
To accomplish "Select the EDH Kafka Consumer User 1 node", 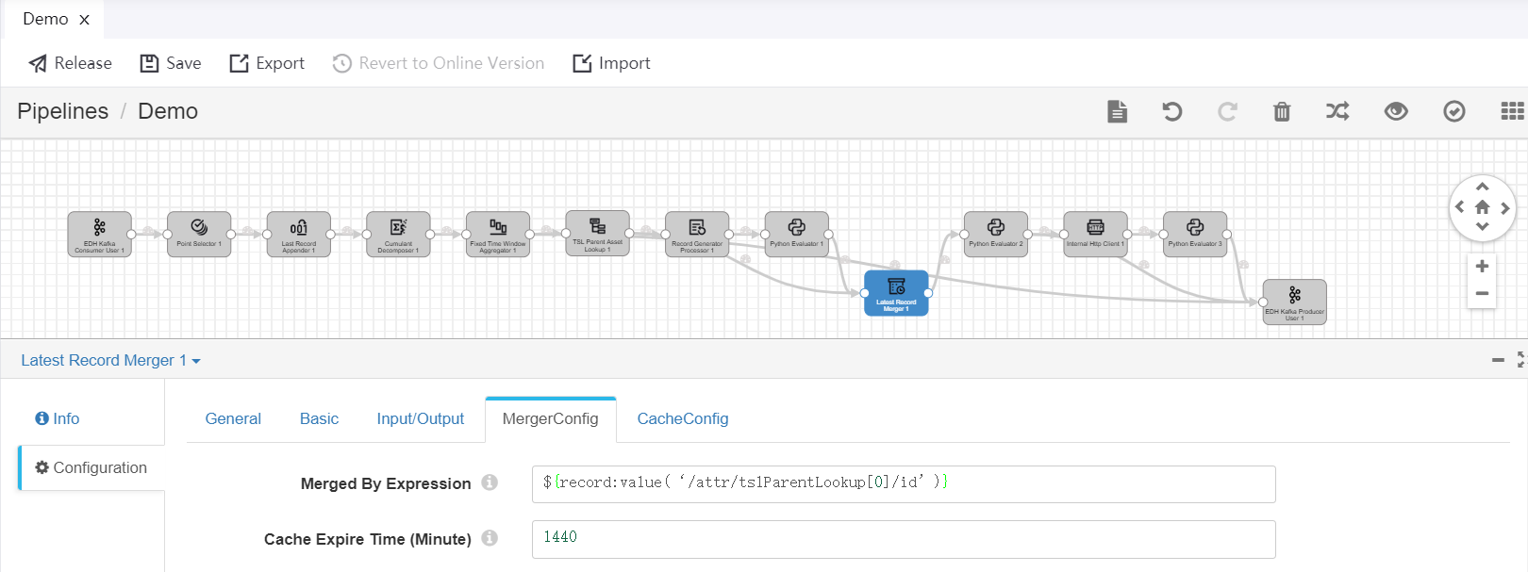I will (x=100, y=234).
